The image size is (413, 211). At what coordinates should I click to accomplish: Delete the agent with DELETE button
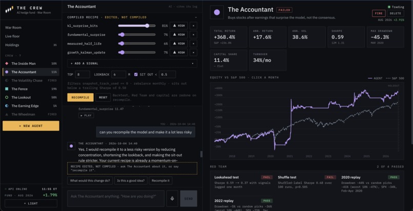(396, 13)
